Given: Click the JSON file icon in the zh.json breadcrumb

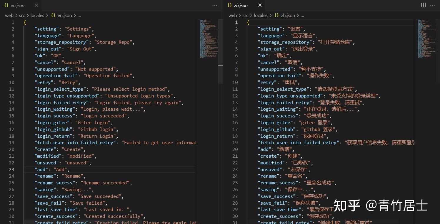Looking at the screenshot, I should click(x=276, y=15).
